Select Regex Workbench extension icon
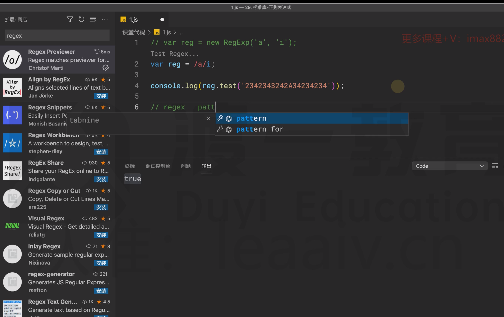 [12, 143]
